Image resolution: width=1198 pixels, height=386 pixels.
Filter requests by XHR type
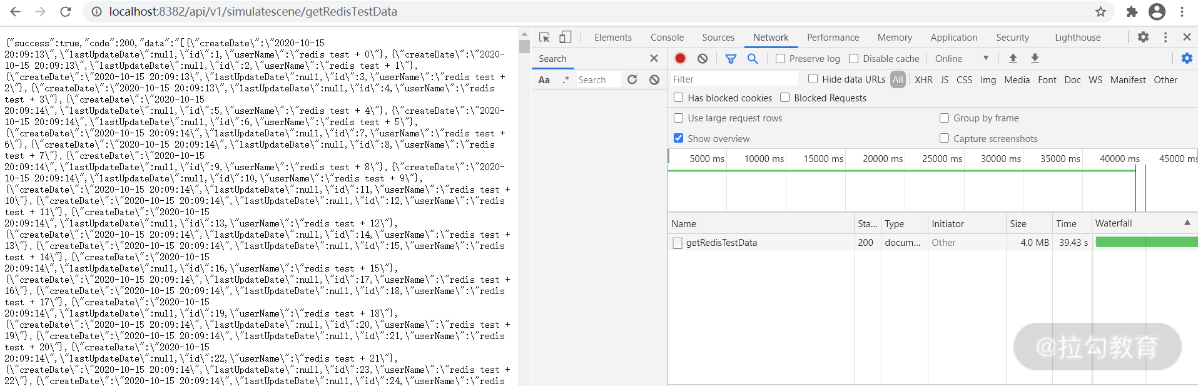coord(923,80)
